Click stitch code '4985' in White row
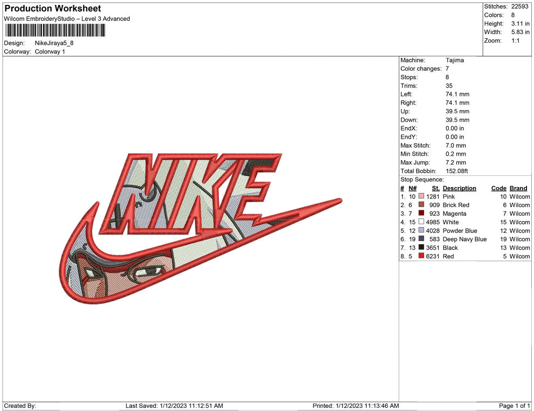Viewport: 534px width, 411px height. point(433,222)
